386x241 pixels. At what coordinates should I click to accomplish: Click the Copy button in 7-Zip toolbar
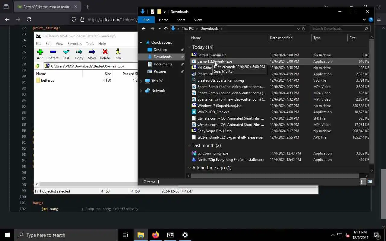[79, 55]
